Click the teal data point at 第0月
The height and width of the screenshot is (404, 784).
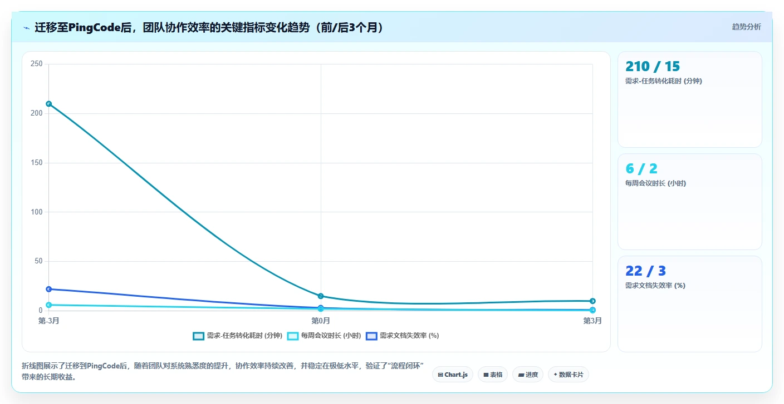point(321,296)
